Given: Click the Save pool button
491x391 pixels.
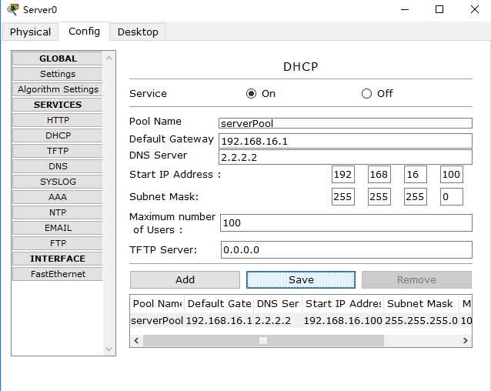Looking at the screenshot, I should 301,279.
